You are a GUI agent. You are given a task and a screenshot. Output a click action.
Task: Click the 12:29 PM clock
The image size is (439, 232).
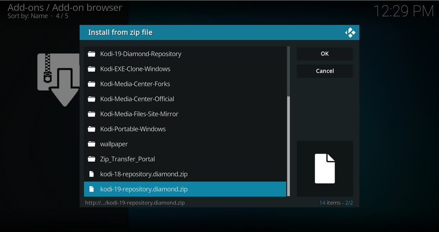[403, 12]
